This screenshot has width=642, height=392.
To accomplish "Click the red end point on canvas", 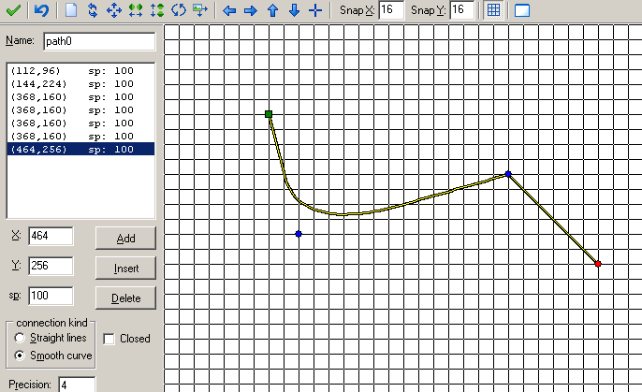I will (598, 264).
